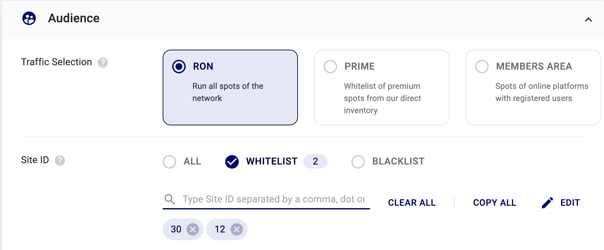Viewport: 604px width, 250px height.
Task: Remove site ID 12 chip
Action: 237,230
